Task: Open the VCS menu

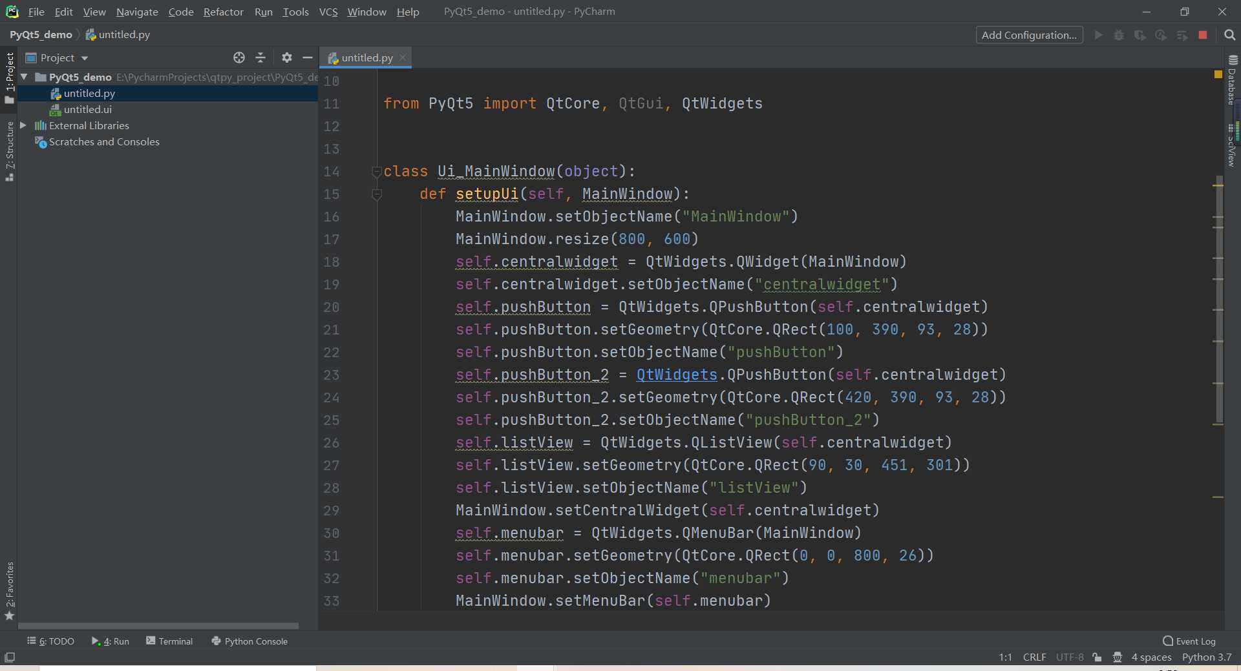Action: (328, 12)
